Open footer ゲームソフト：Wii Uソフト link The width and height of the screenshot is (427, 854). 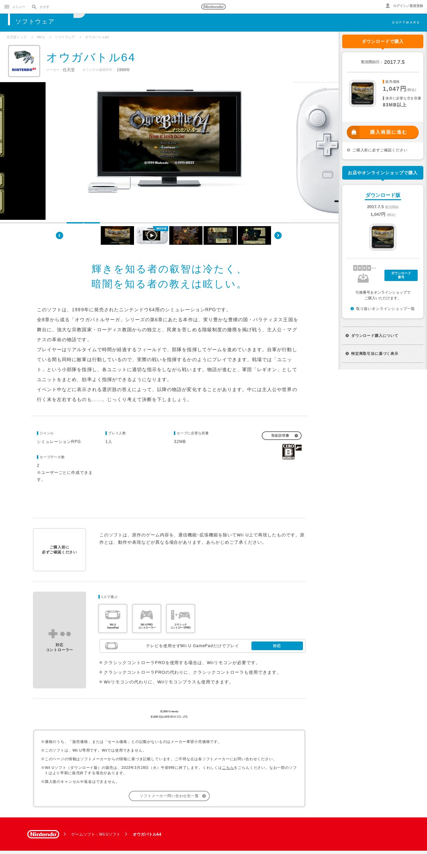(x=95, y=834)
